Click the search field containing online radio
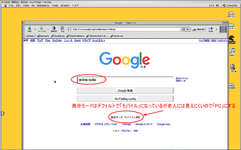The width and height of the screenshot is (241, 150). point(125,80)
